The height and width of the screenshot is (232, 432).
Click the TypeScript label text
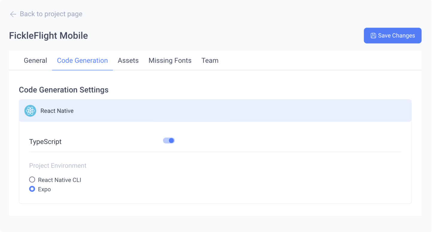pyautogui.click(x=45, y=142)
